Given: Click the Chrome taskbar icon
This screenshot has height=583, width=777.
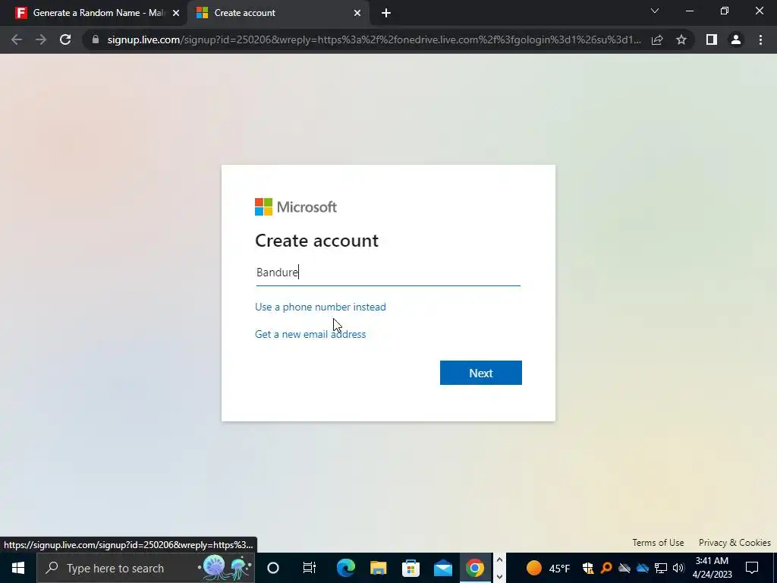Looking at the screenshot, I should pyautogui.click(x=475, y=568).
